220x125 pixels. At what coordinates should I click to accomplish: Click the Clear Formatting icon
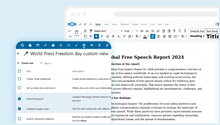(91, 36)
